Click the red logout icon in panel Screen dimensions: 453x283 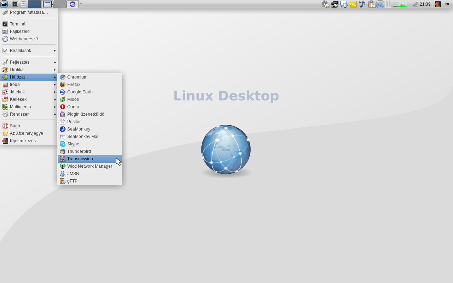click(438, 4)
